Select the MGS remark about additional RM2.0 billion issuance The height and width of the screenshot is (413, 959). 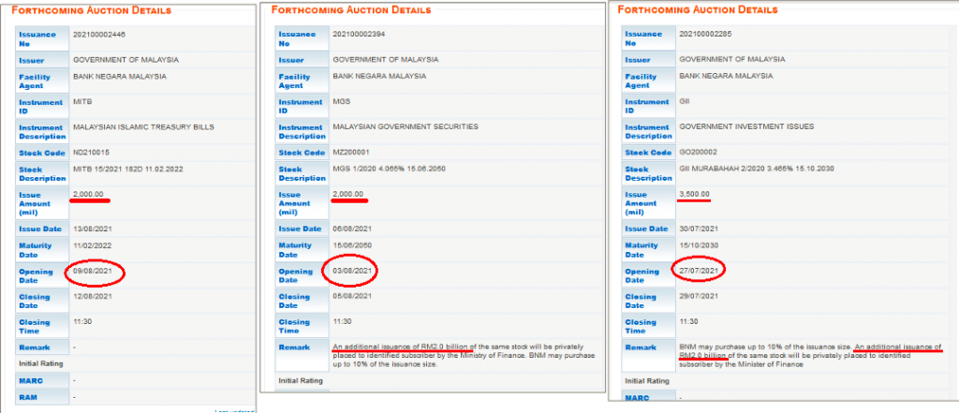464,356
